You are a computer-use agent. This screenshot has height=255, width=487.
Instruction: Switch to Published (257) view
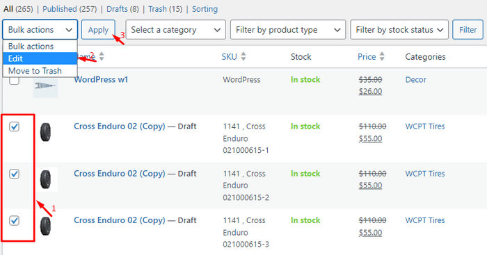pyautogui.click(x=70, y=9)
